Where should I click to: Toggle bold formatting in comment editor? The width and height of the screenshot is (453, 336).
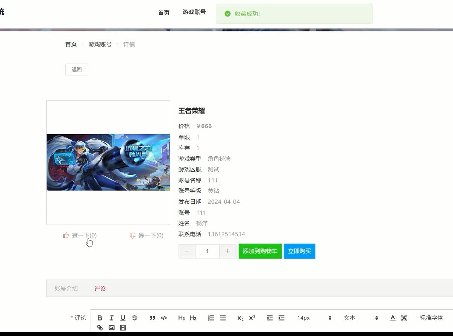(100, 318)
